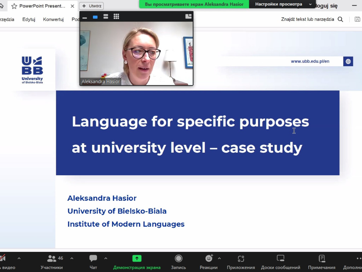Open Настройки просмотра view options dropdown
Viewport: 362px width, 272px height.
[282, 4]
